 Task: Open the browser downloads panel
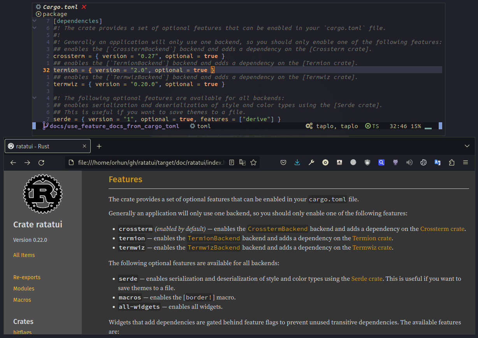point(297,162)
